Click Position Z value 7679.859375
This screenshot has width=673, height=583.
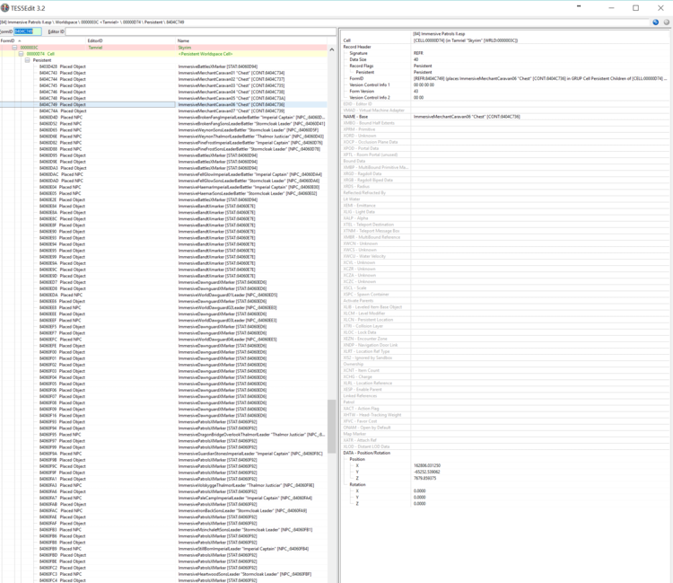425,479
